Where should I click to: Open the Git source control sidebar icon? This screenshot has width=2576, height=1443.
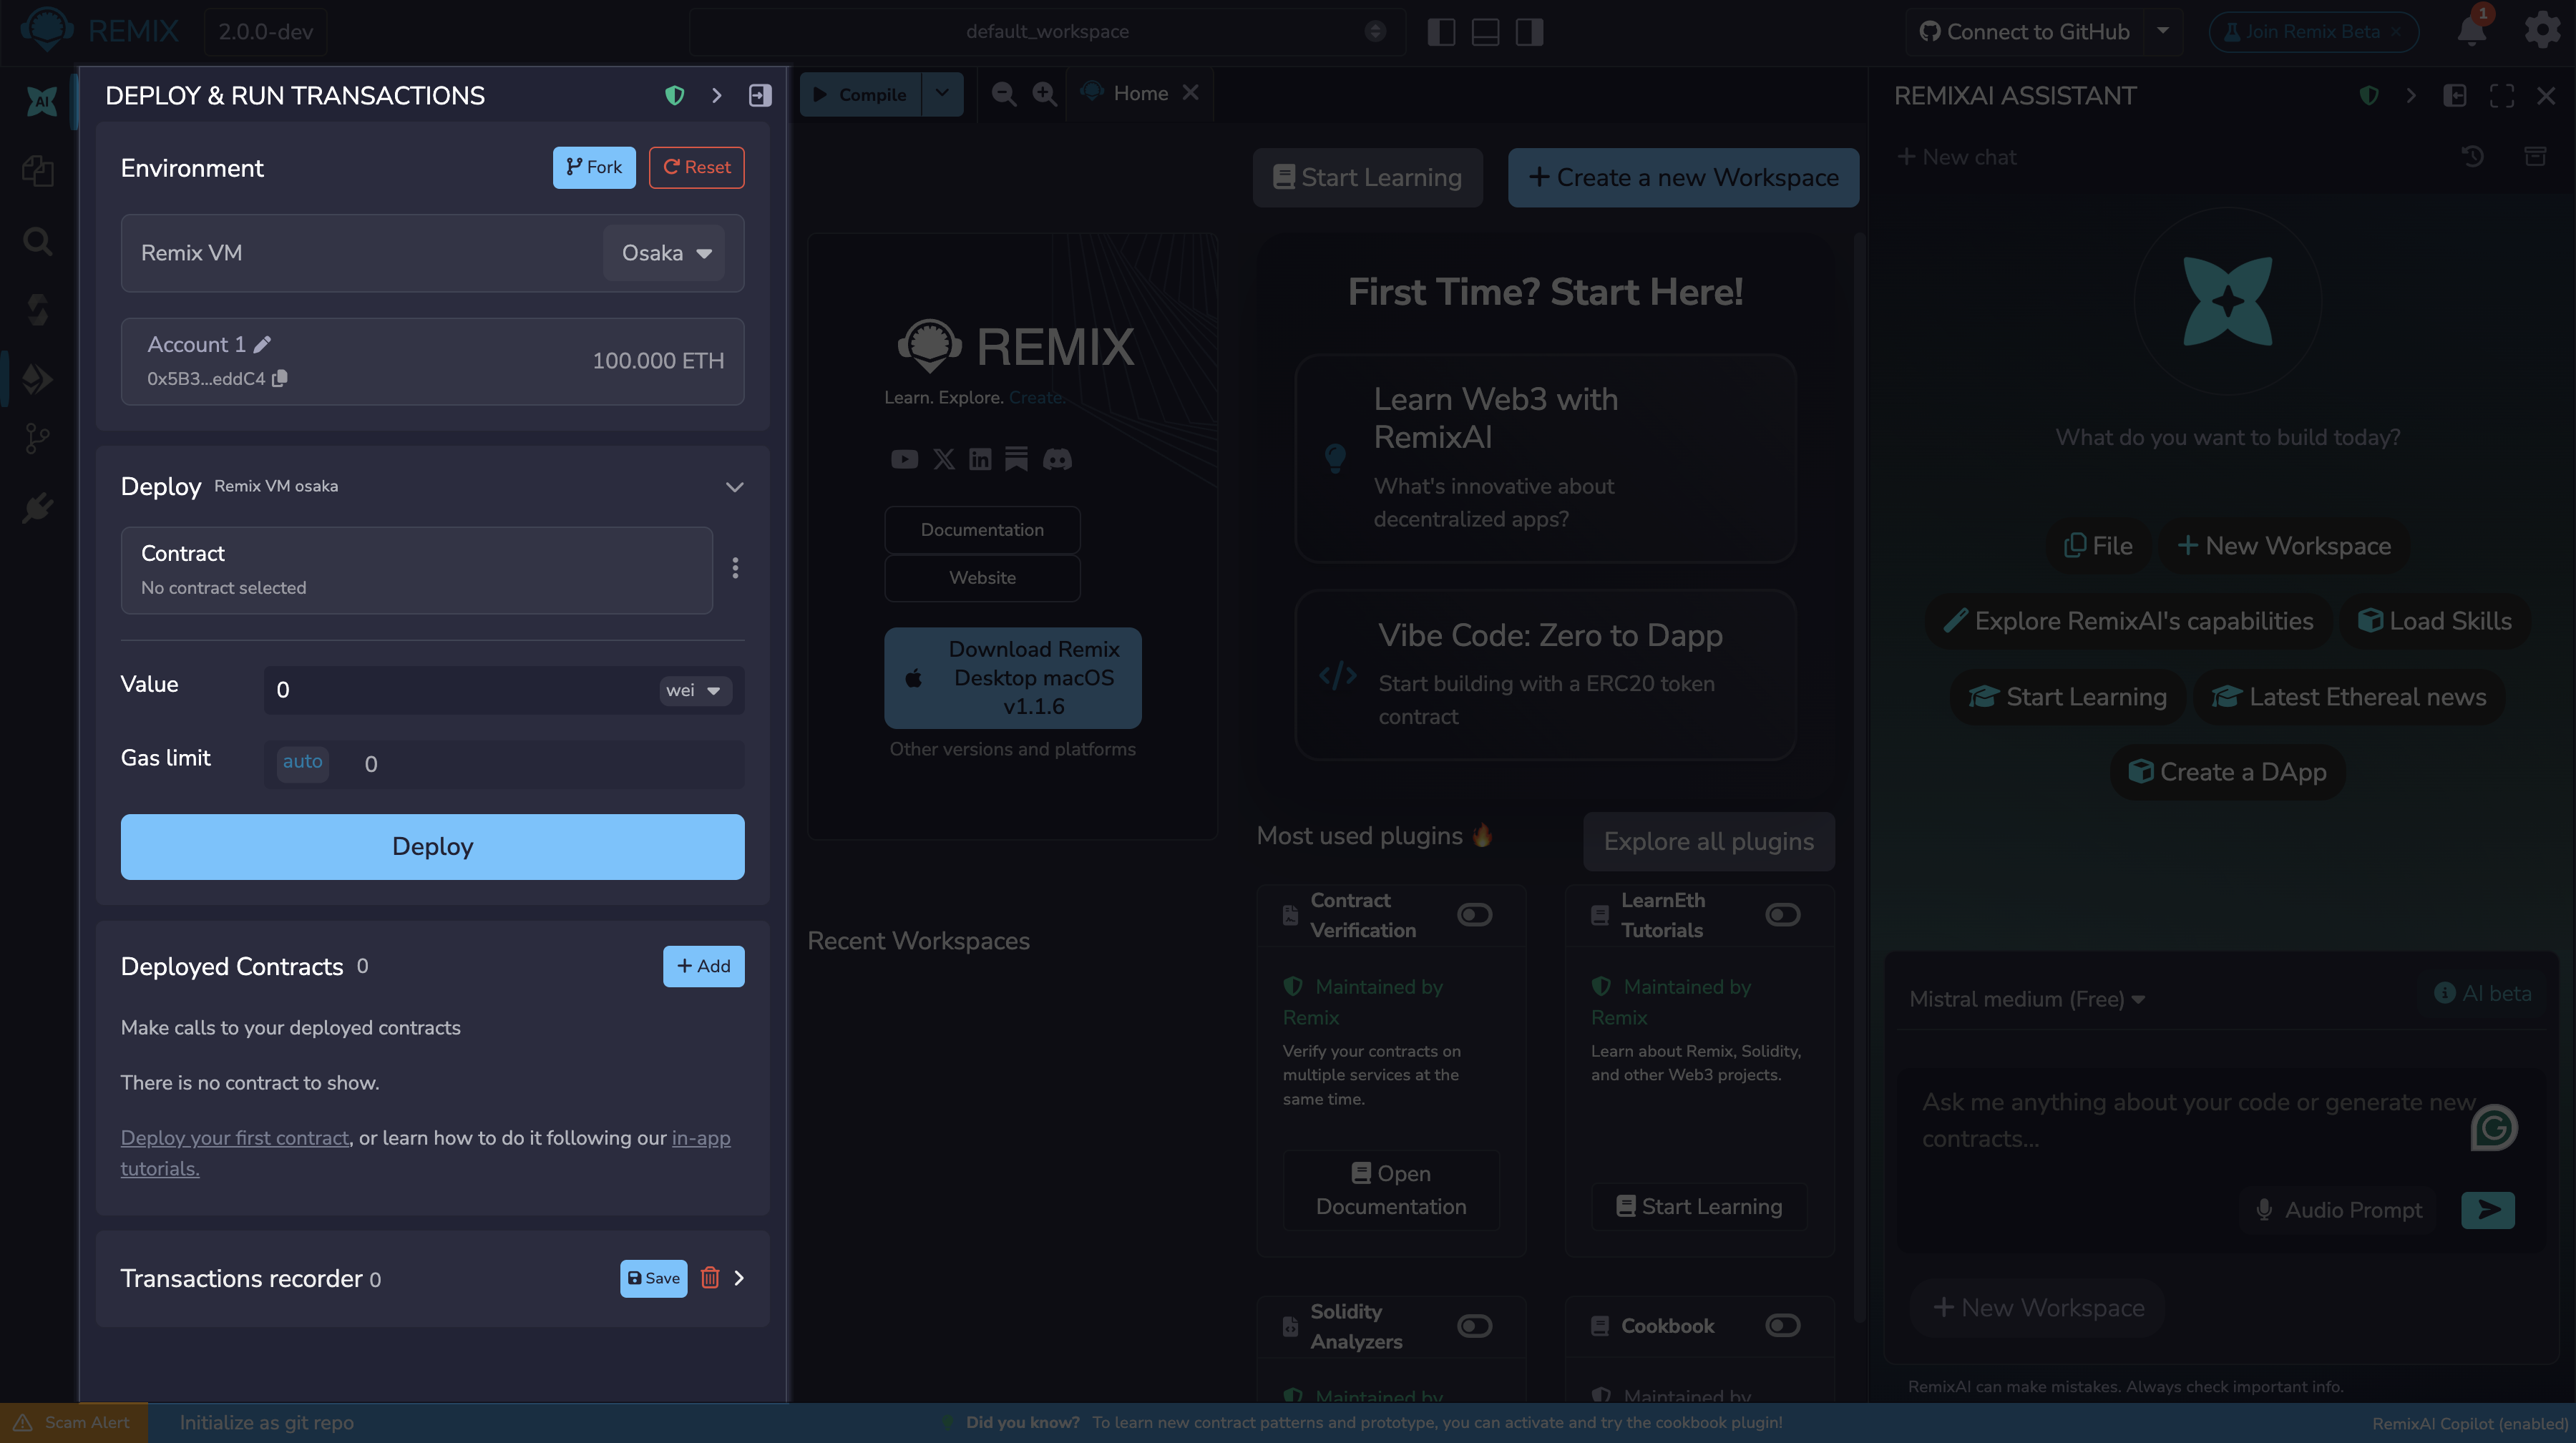tap(38, 438)
